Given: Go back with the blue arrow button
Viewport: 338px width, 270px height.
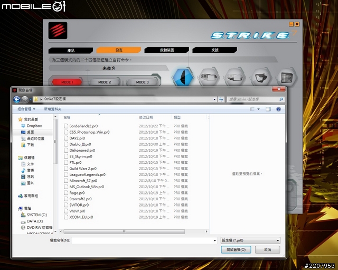Looking at the screenshot, I should click(16, 99).
